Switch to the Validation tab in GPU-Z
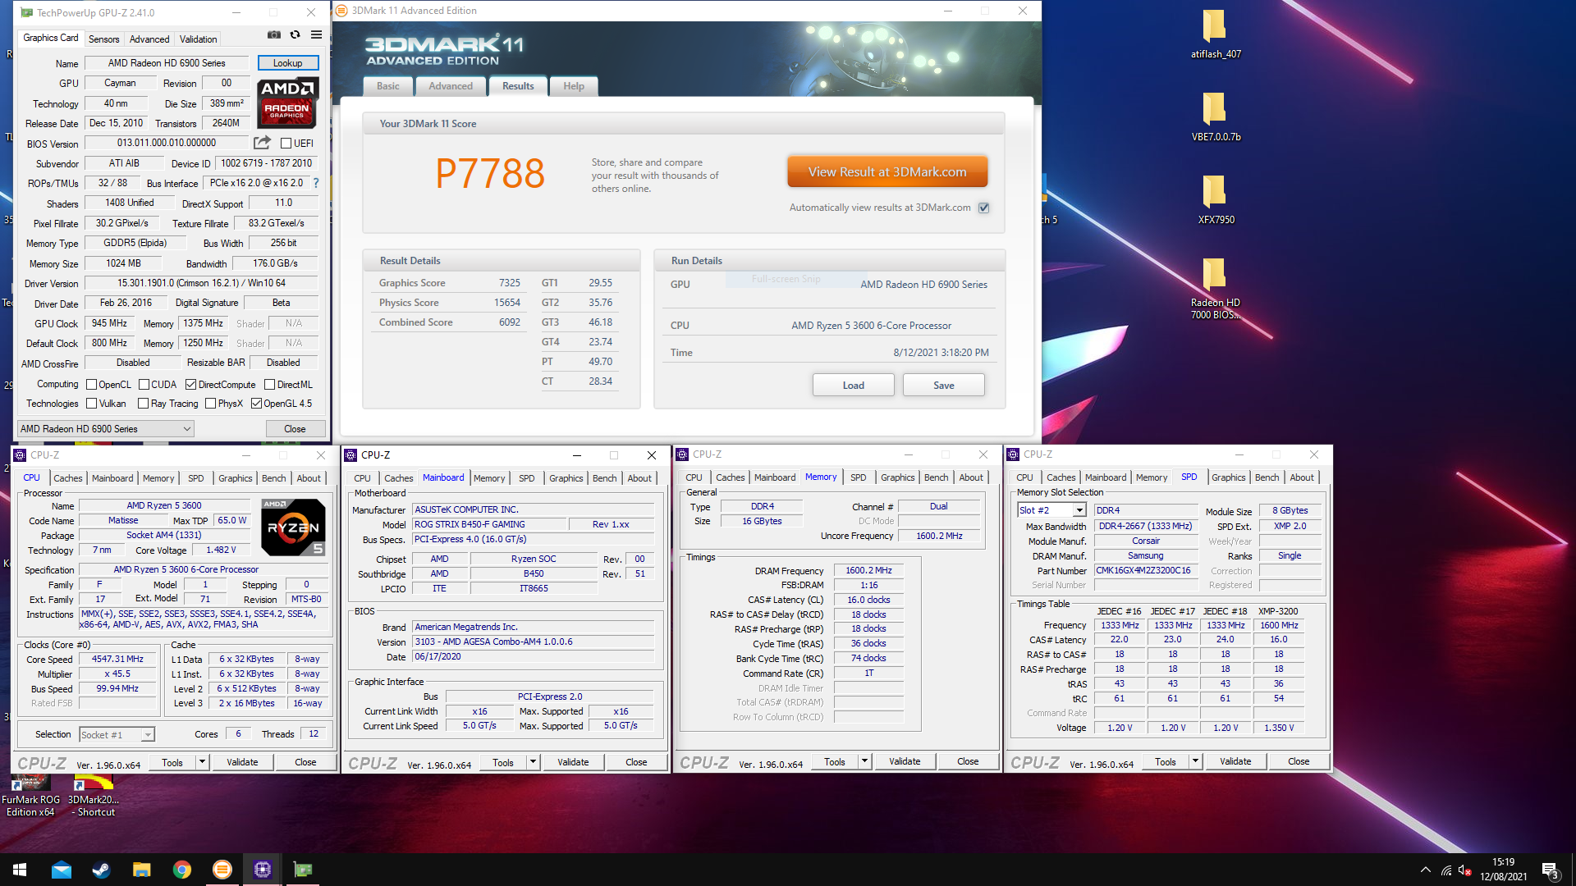Image resolution: width=1576 pixels, height=886 pixels. pyautogui.click(x=199, y=39)
